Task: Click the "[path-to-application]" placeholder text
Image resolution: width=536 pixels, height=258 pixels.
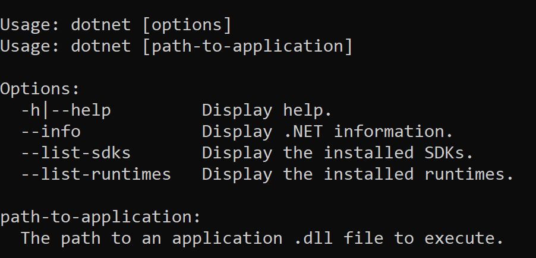Action: pos(247,46)
